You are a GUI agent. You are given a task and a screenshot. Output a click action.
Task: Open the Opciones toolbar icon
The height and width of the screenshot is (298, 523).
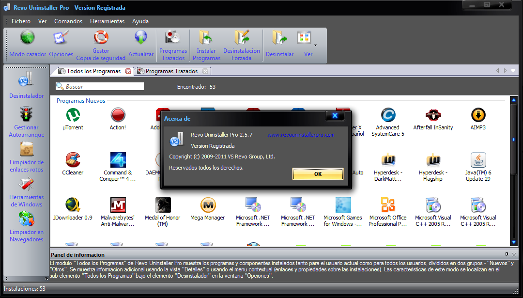click(61, 44)
